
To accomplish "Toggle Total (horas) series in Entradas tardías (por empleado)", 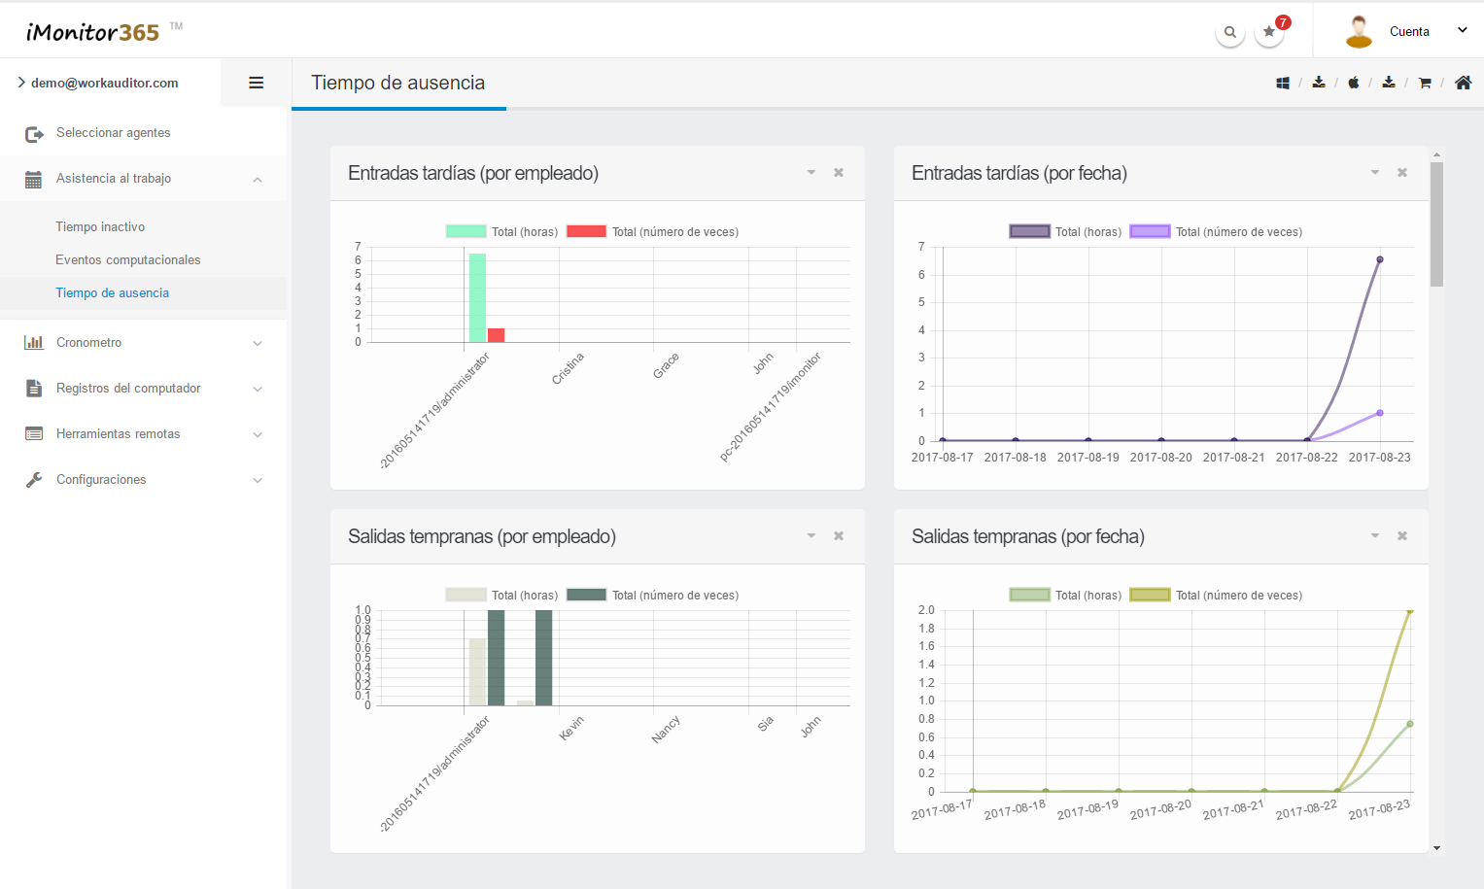I will click(501, 232).
